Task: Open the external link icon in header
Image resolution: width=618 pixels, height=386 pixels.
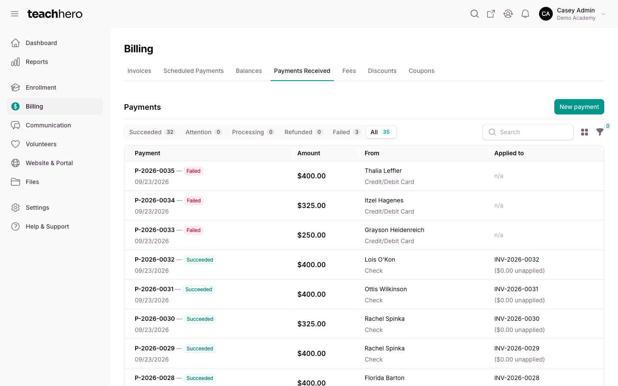Action: coord(491,14)
